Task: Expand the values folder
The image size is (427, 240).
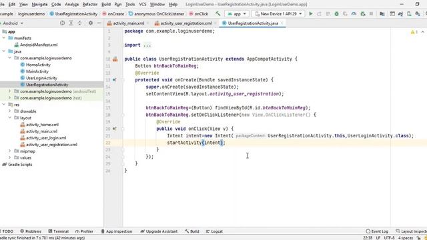Action: pos(10,157)
